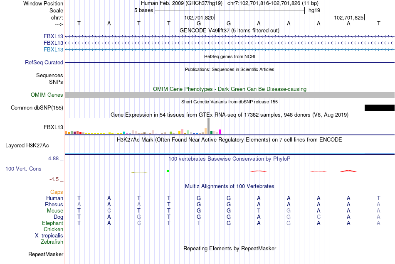Click the chr7: base position label
This screenshot has width=395, height=264.
[x=57, y=17]
